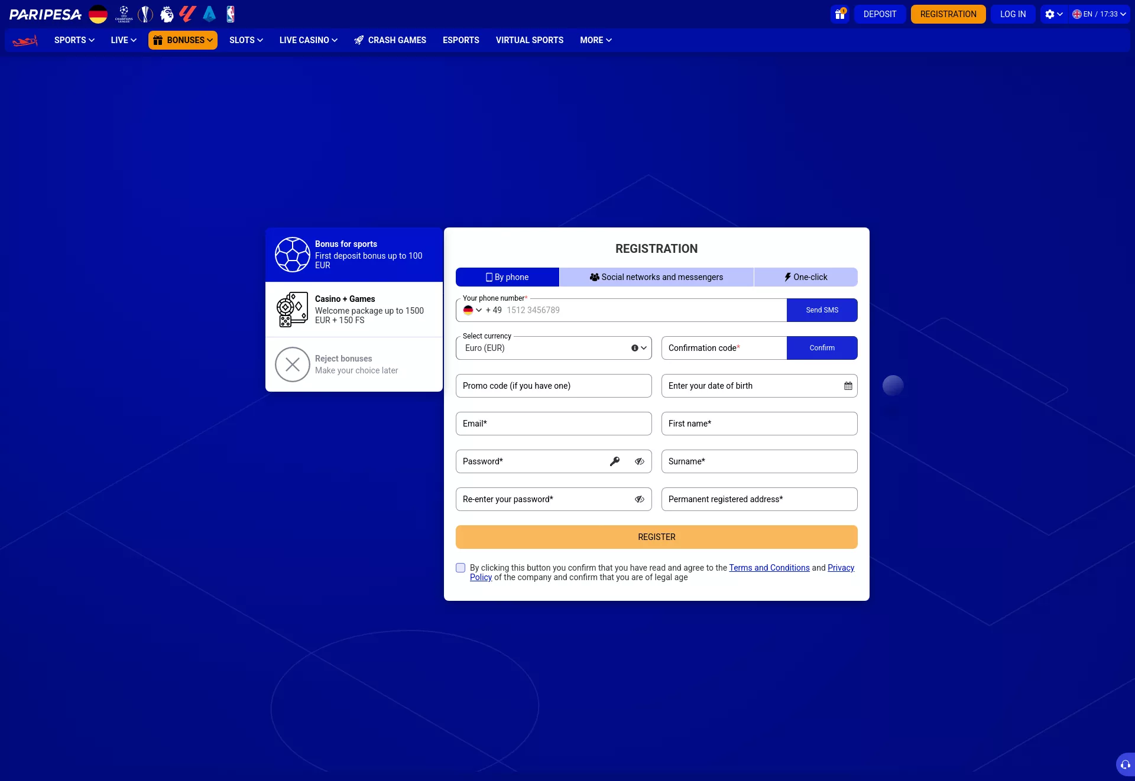Launch the red airplane Aviator icon
Screen dimensions: 1135x781
(x=25, y=41)
